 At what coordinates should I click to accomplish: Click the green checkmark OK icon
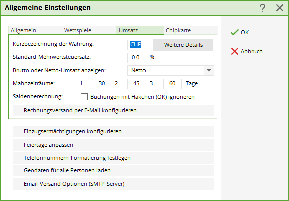pos(235,32)
